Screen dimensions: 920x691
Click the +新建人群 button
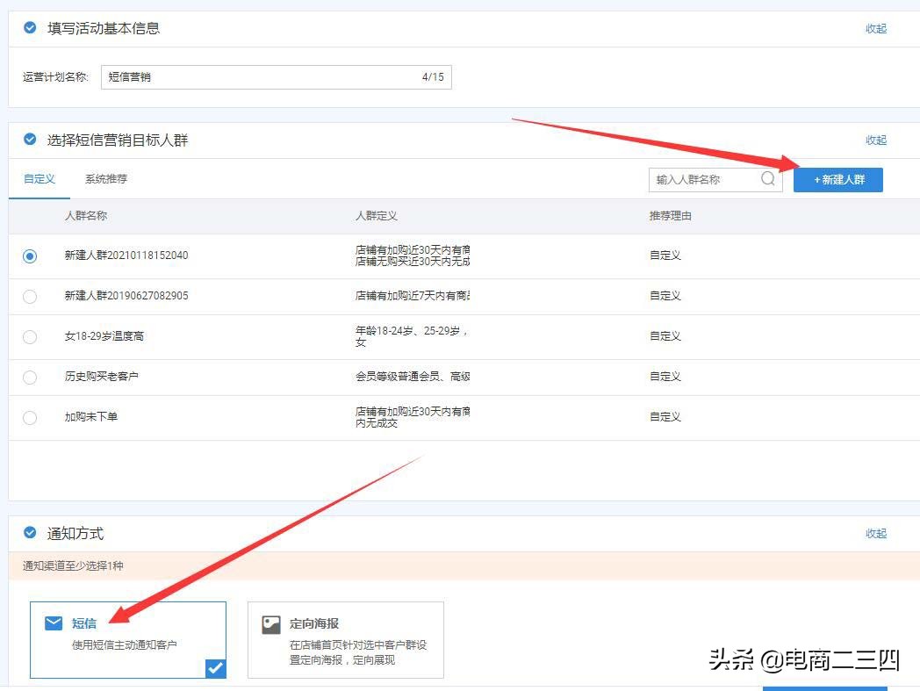[x=837, y=179]
